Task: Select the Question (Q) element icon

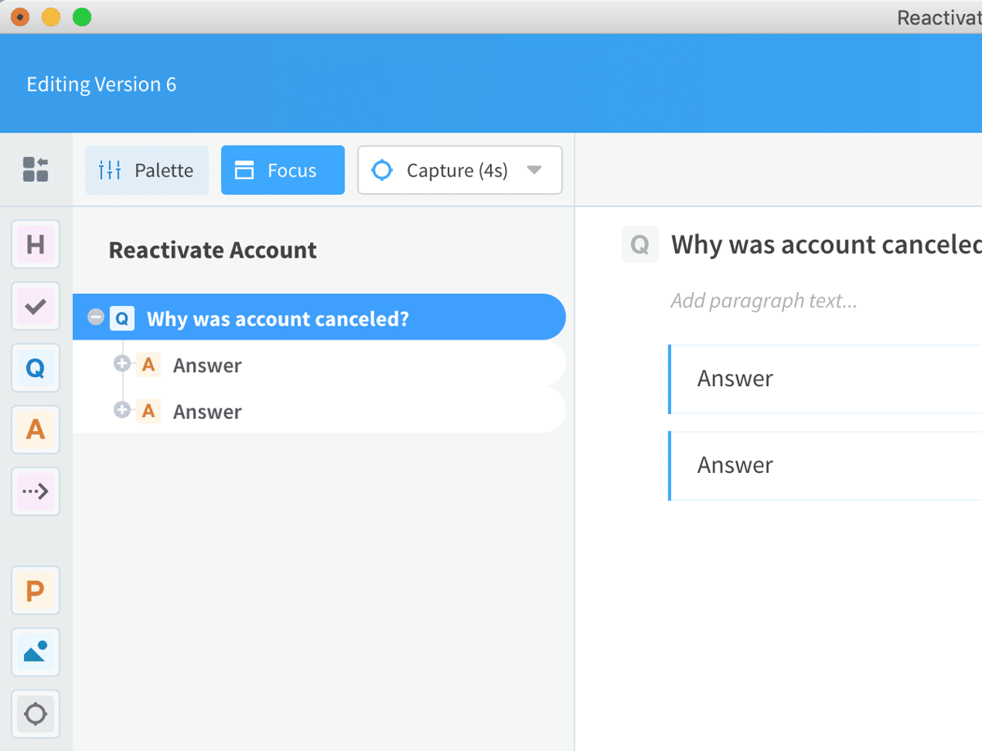Action: 35,368
